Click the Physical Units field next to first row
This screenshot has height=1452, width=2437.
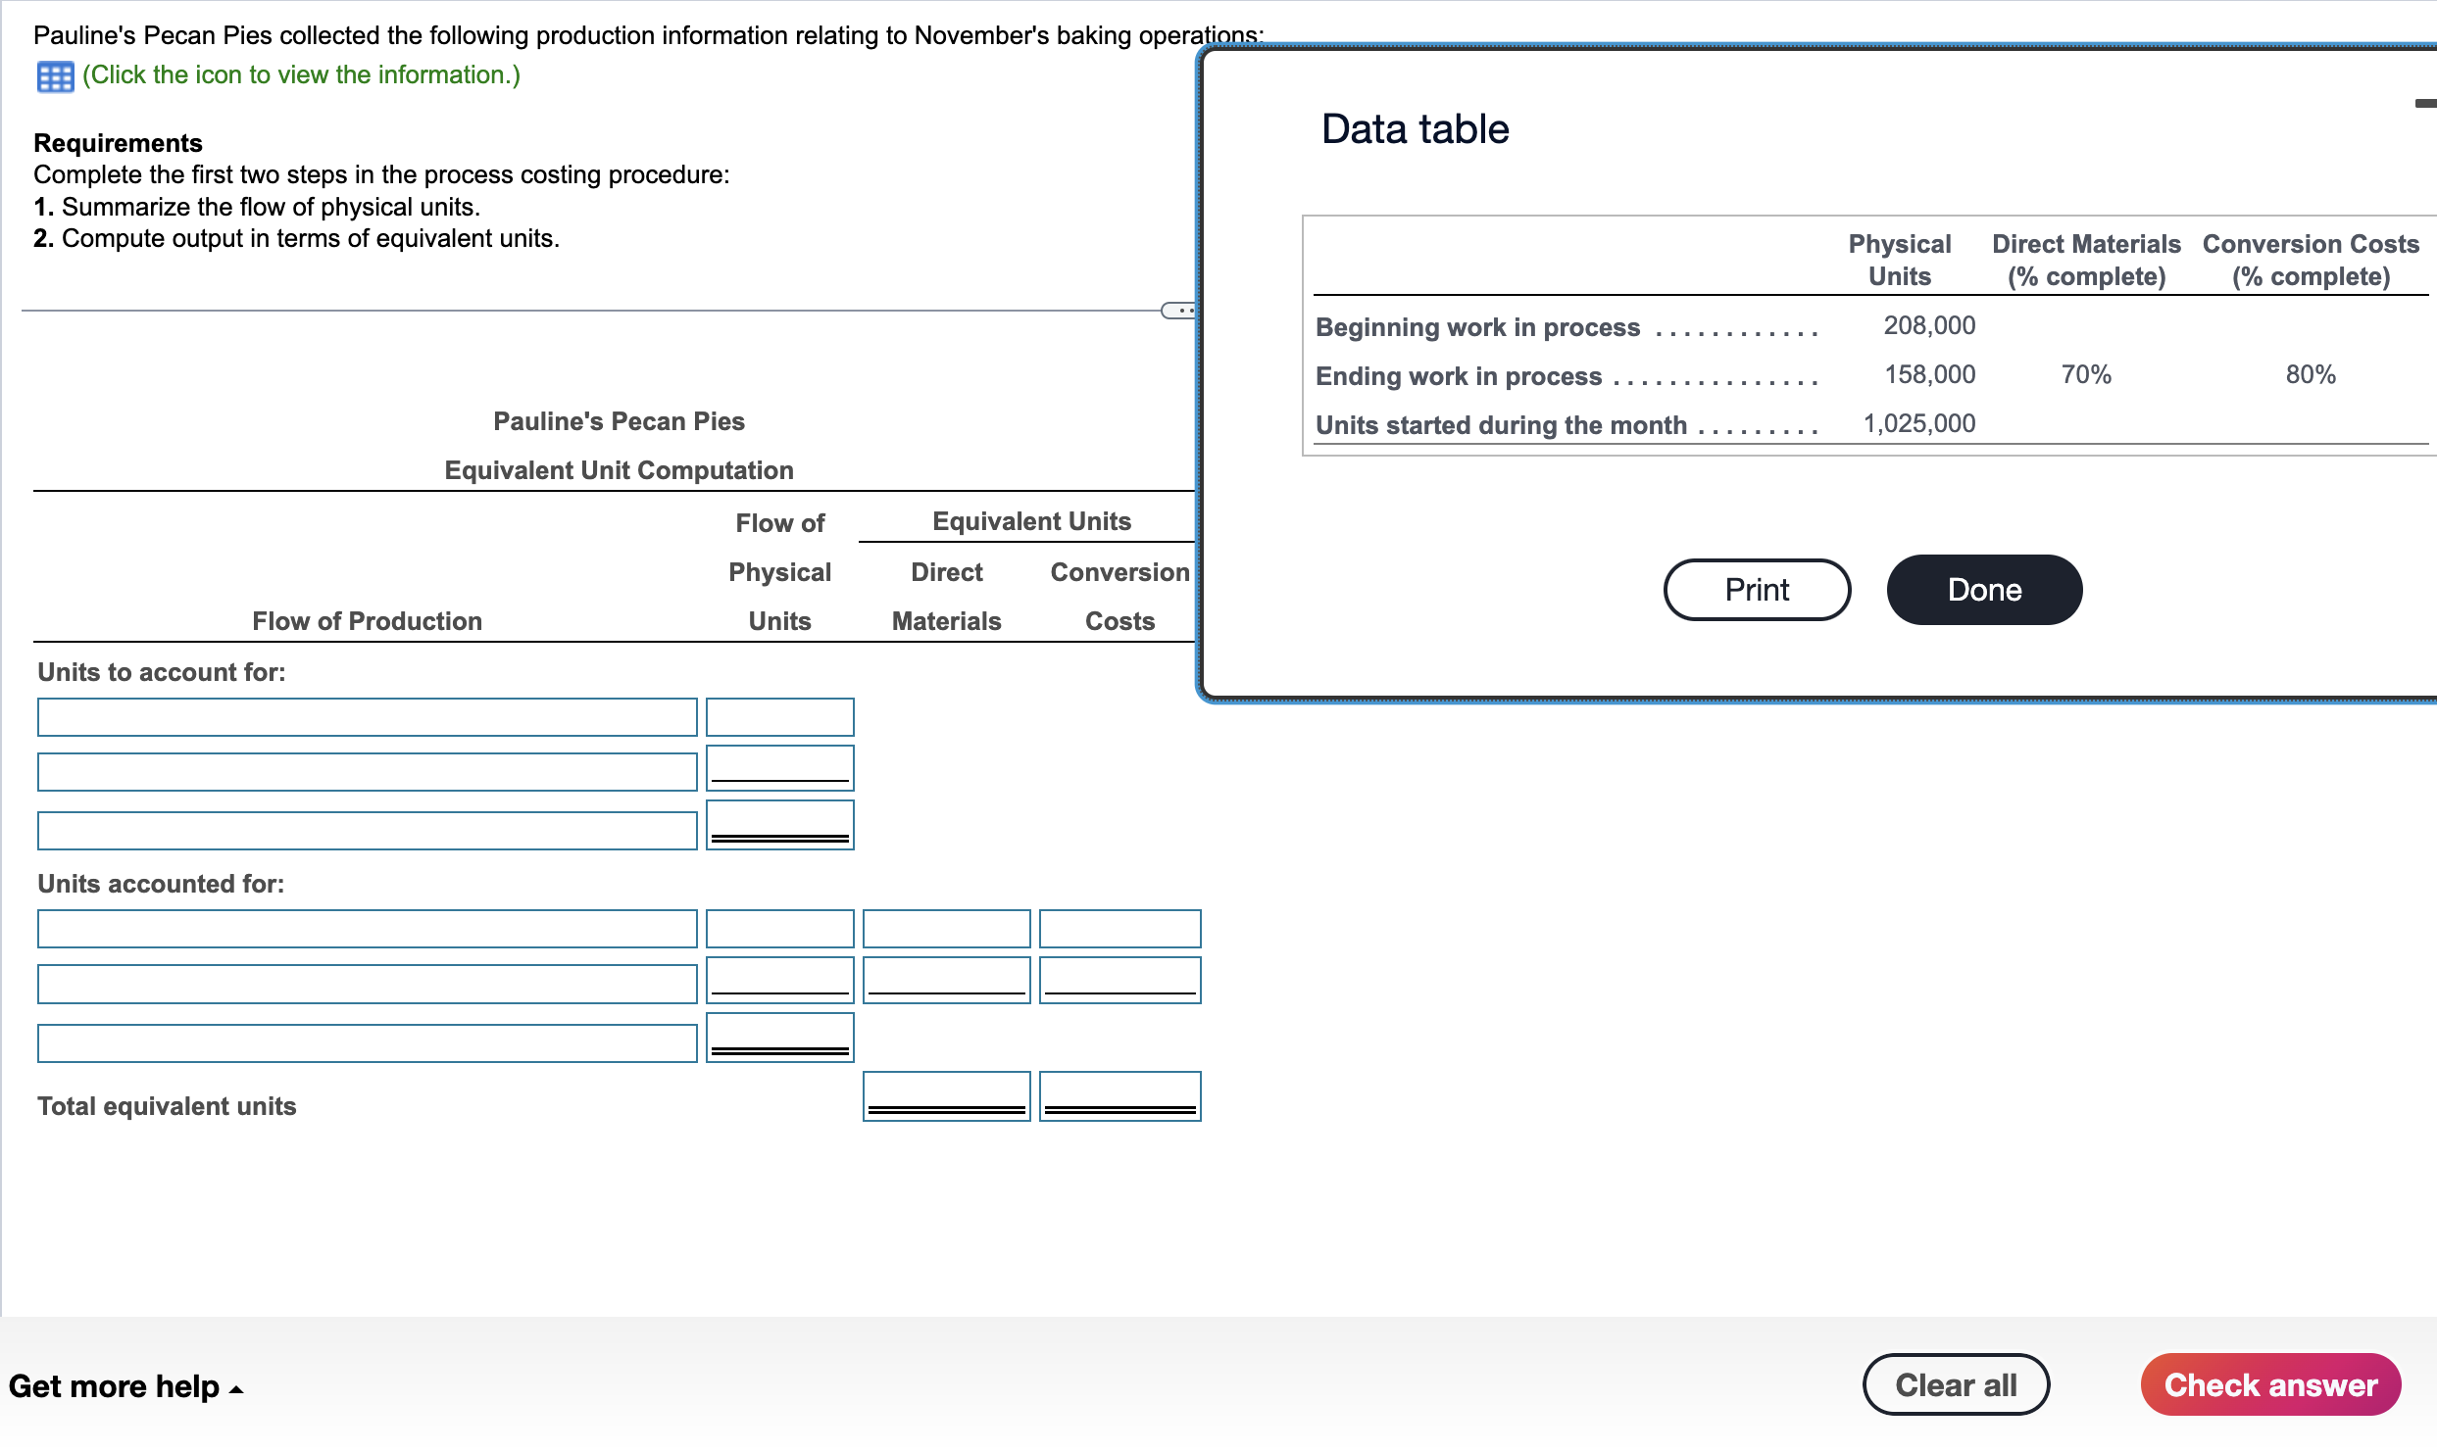coord(779,716)
